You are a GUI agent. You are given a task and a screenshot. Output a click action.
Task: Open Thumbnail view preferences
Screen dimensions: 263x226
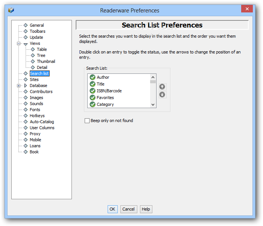tap(46, 61)
